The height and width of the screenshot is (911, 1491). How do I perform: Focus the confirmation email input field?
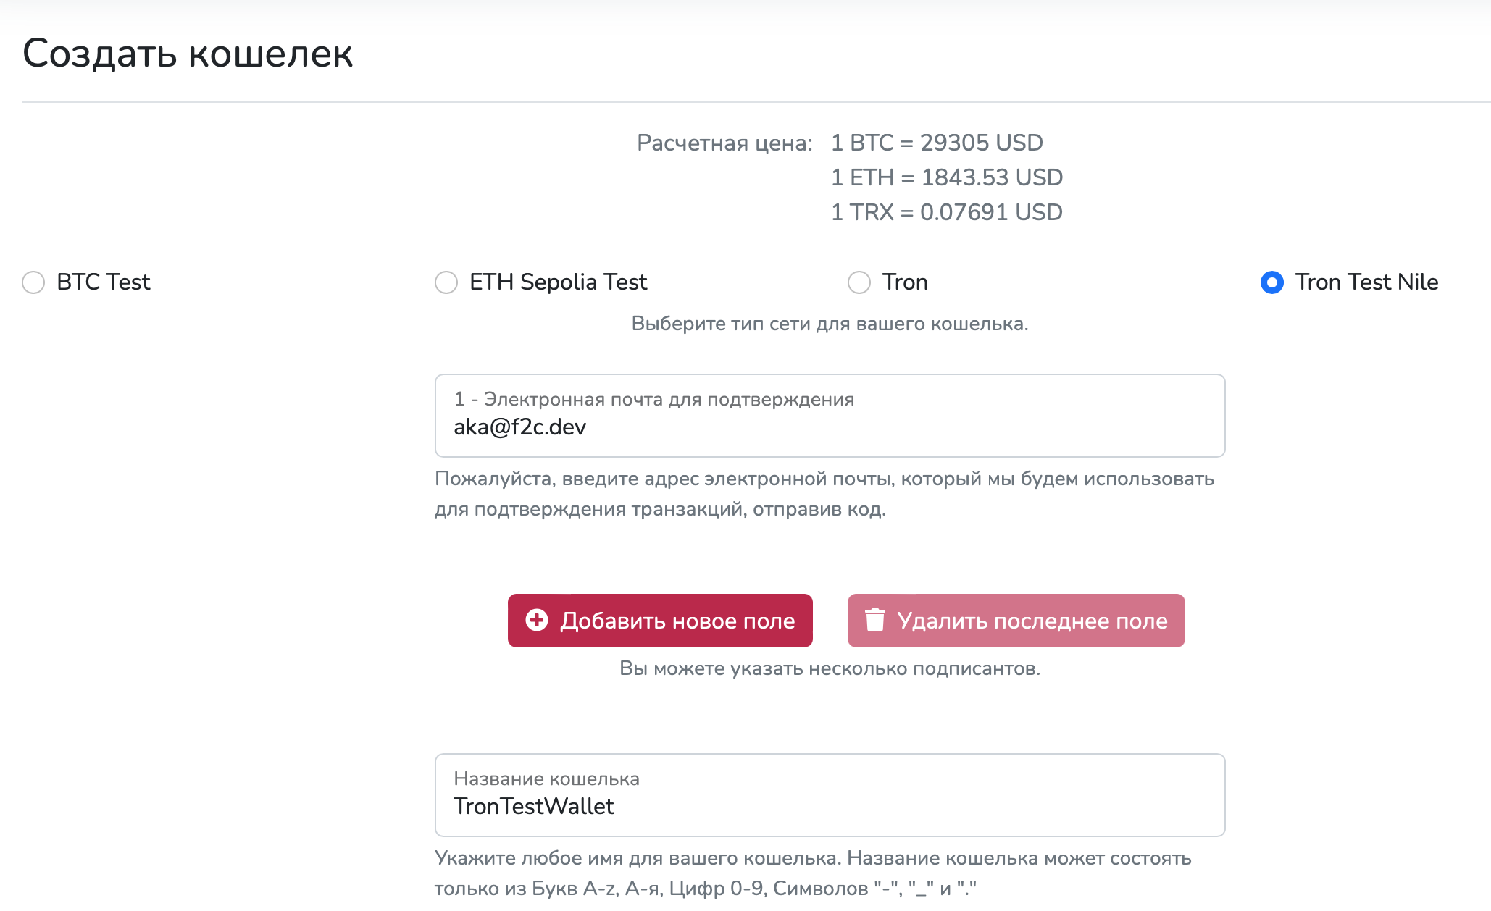point(830,427)
